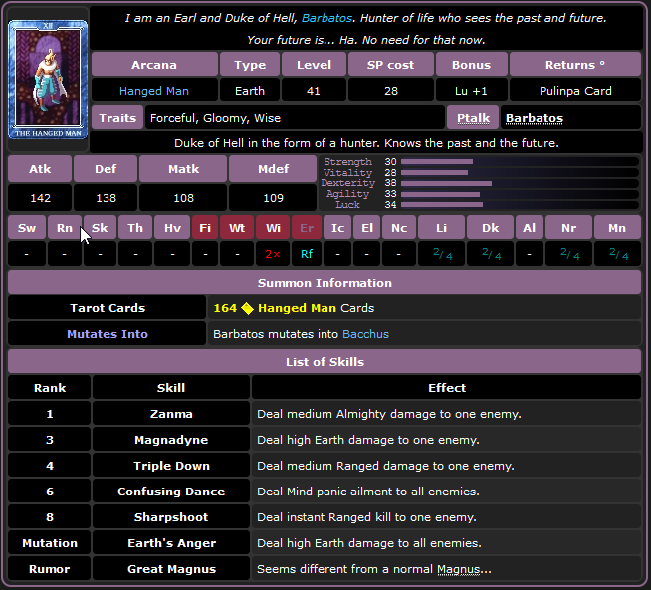The height and width of the screenshot is (590, 651).
Task: Click the List of Skills section header
Action: point(325,361)
